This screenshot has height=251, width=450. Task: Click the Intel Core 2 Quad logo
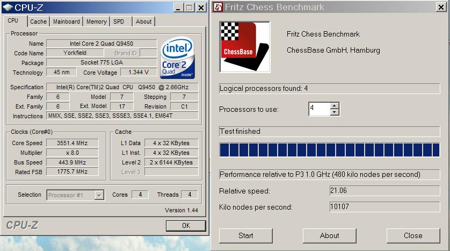pyautogui.click(x=177, y=58)
